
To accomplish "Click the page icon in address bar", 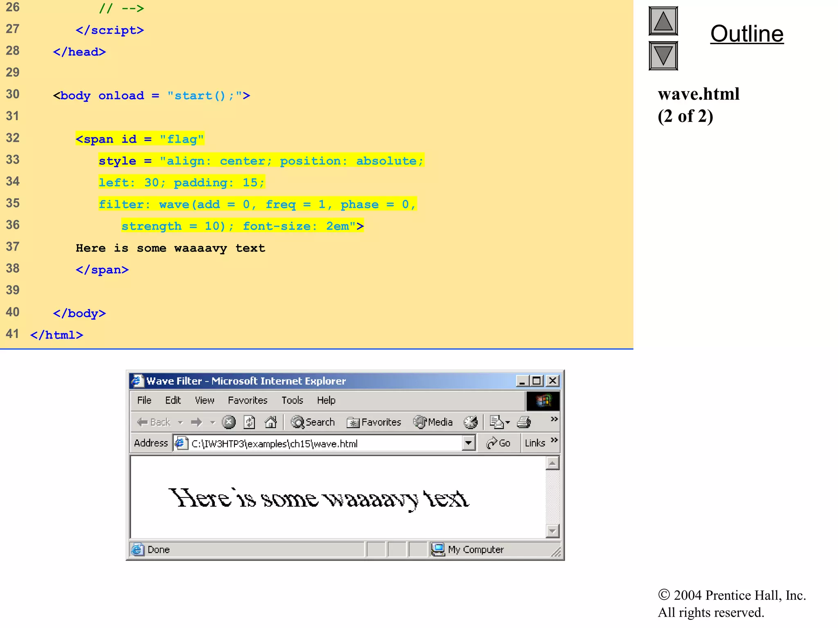I will (181, 443).
